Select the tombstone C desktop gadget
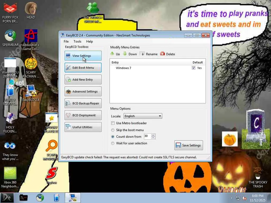This screenshot has width=271, height=203. pos(256,129)
